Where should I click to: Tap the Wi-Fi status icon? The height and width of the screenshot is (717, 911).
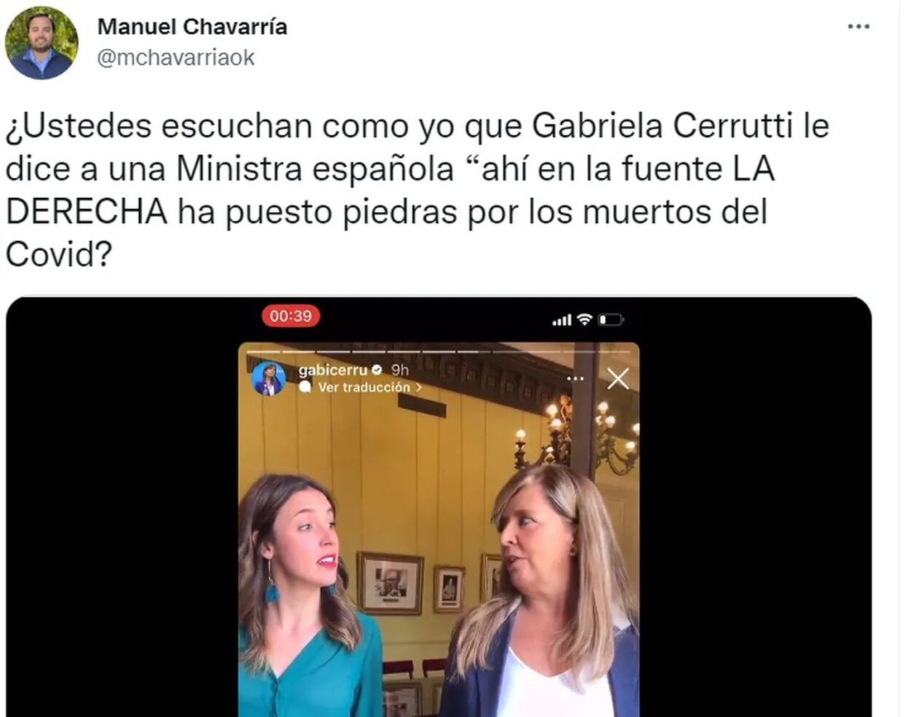coord(584,319)
